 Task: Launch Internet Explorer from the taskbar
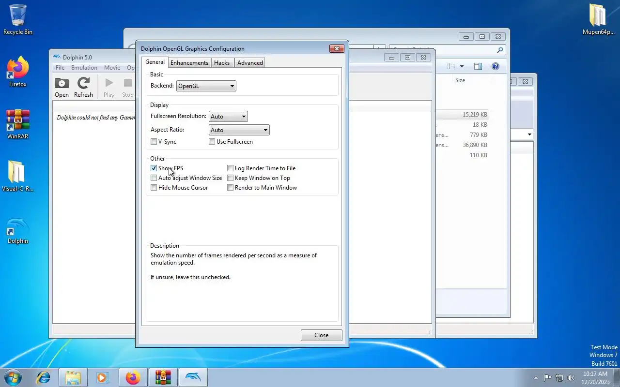pos(44,377)
